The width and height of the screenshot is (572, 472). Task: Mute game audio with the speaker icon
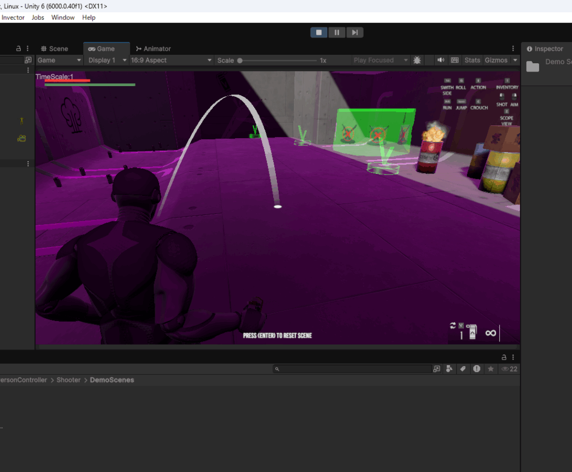[x=441, y=60]
